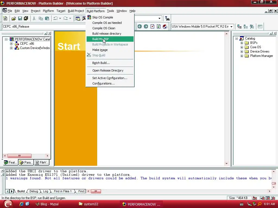278x208 pixels.
Task: Click the Attach Device icon
Action: [239, 27]
